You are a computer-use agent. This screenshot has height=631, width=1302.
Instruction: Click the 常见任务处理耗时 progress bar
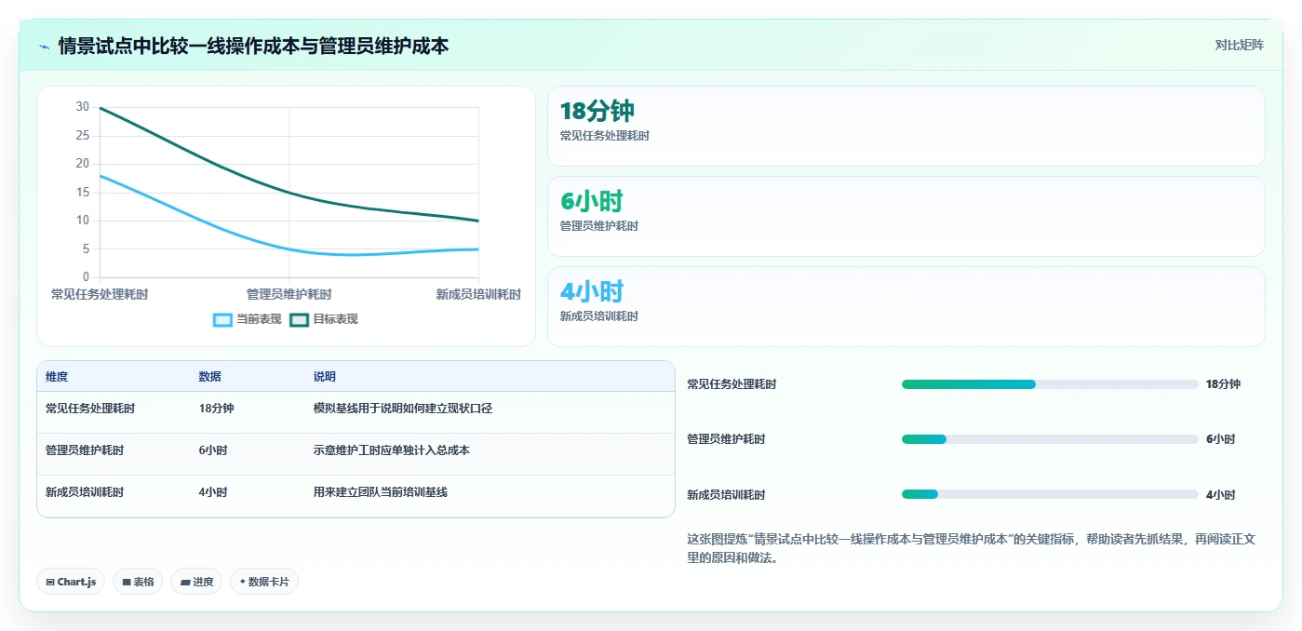pos(1050,384)
